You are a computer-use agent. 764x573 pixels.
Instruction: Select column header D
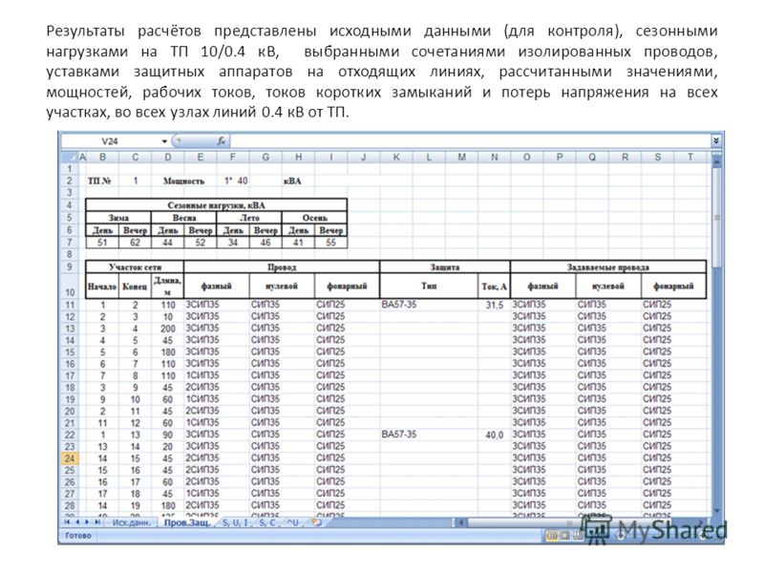coord(168,157)
